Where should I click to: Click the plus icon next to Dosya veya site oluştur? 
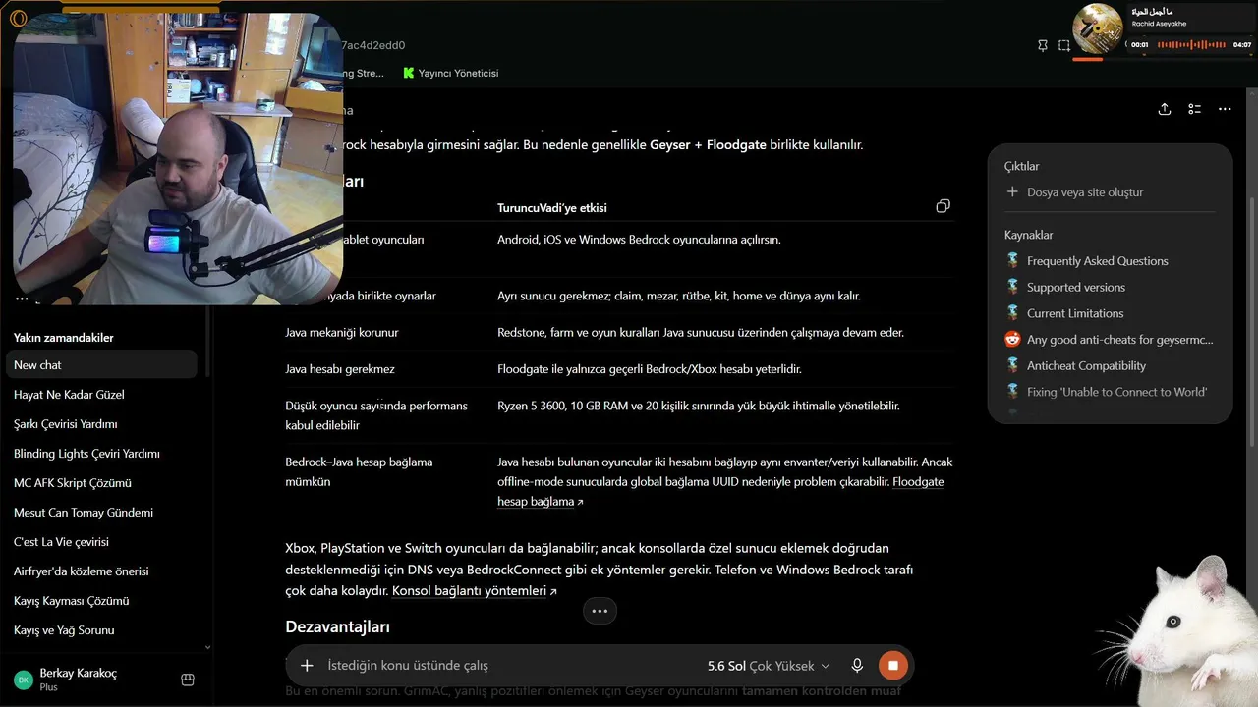[1012, 192]
